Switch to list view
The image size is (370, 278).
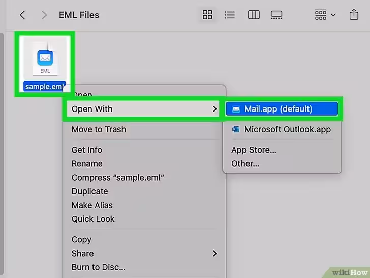point(230,15)
